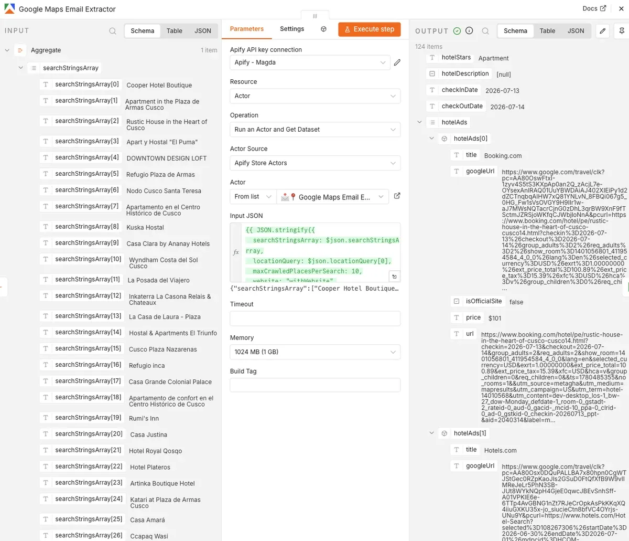Image resolution: width=629 pixels, height=541 pixels.
Task: Click the Execute step button
Action: [370, 29]
